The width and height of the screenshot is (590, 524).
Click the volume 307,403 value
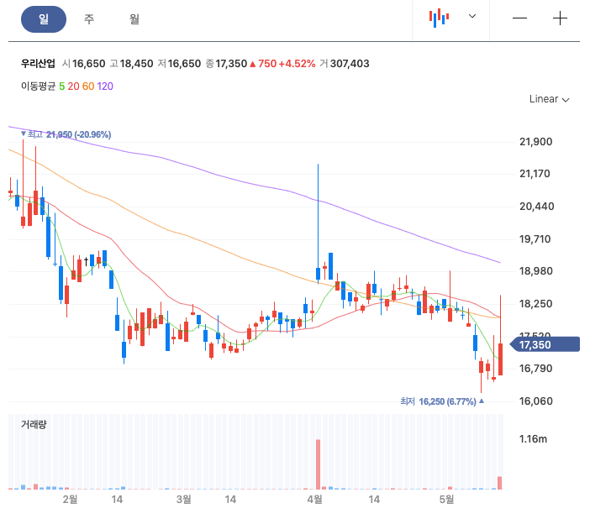[350, 64]
